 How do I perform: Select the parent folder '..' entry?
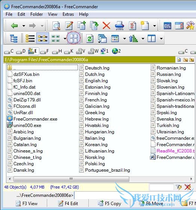point(42,68)
